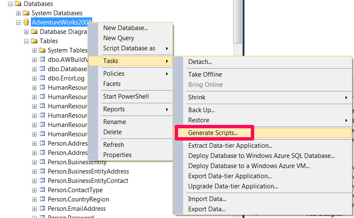Click the Object Explorer vertical scrollbar thumb
Viewport: 354px width, 218px height.
click(237, 22)
